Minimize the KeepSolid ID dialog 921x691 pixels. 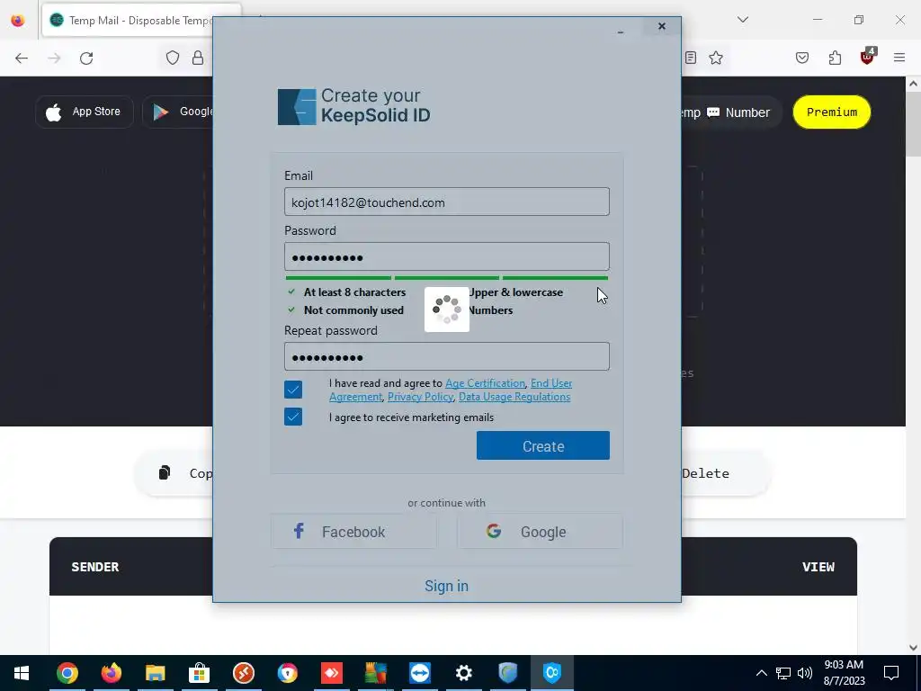coord(621,32)
